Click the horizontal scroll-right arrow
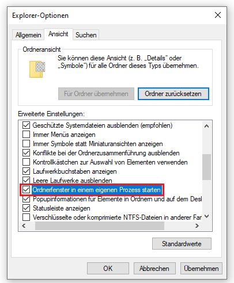This screenshot has width=234, height=283. tap(197, 226)
